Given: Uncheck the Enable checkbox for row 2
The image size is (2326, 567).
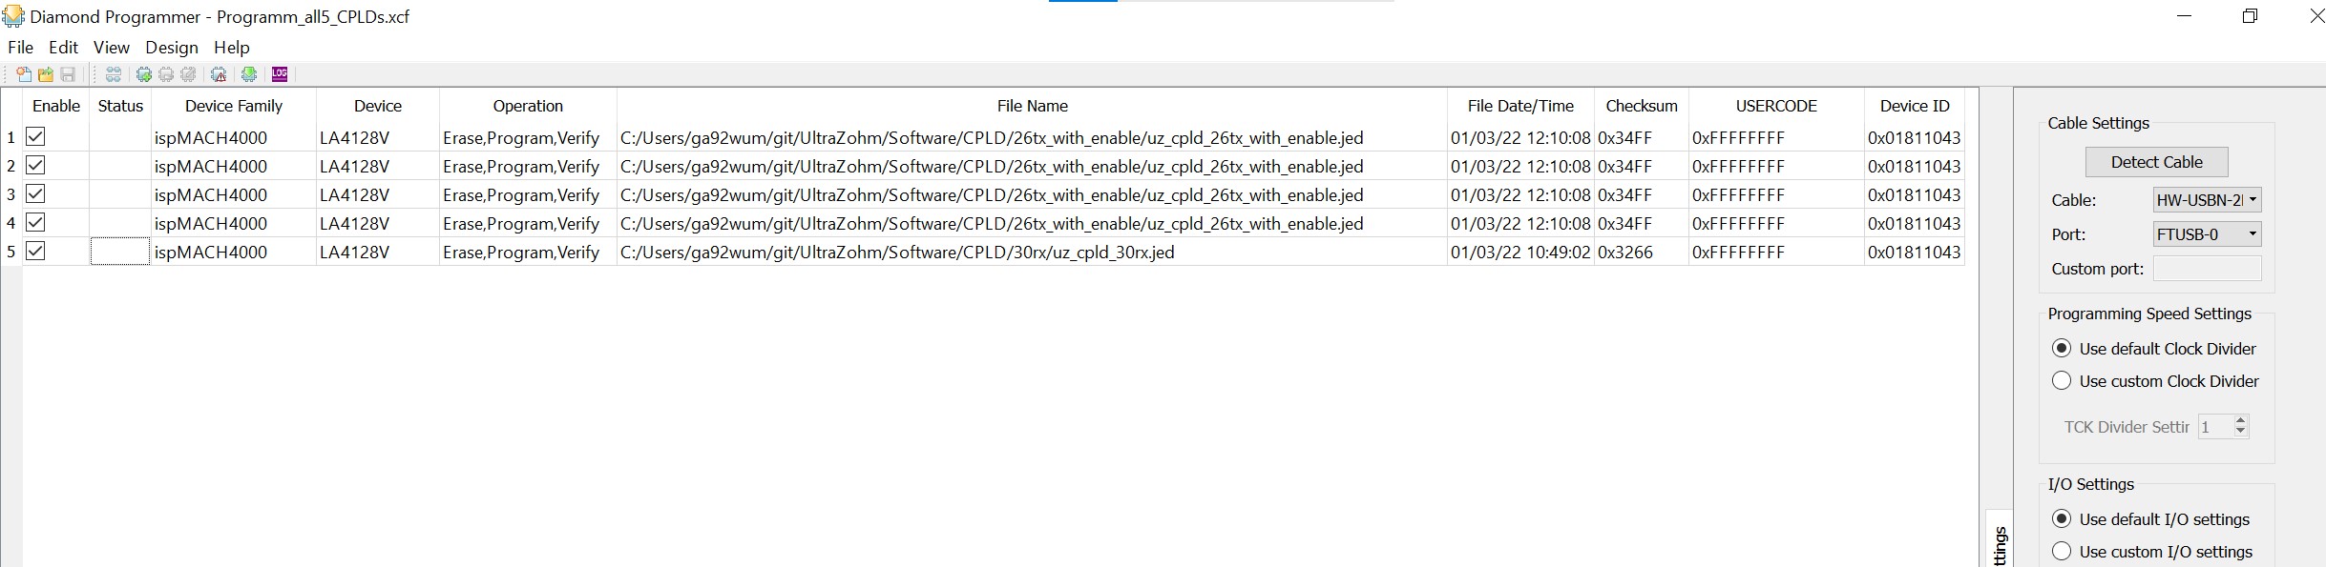Looking at the screenshot, I should click(35, 165).
